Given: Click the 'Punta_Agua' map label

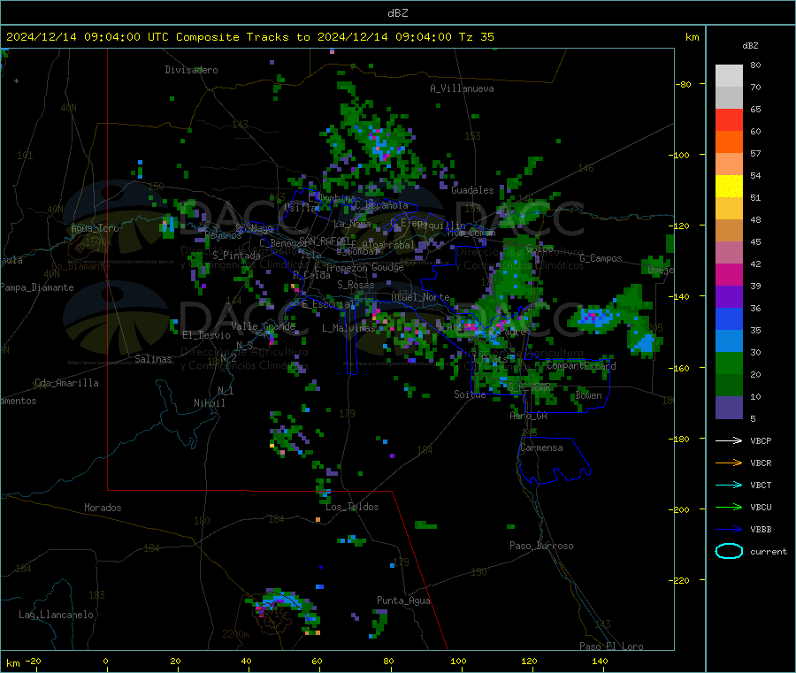Looking at the screenshot, I should click(403, 600).
